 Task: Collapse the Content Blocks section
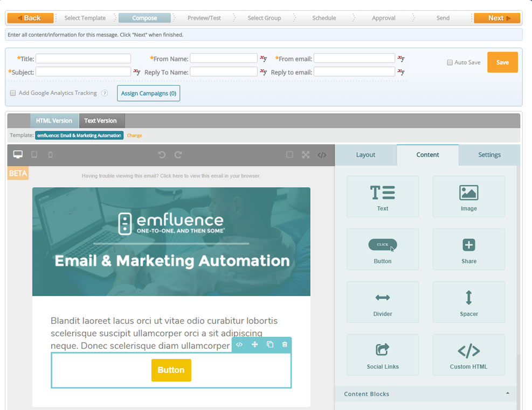507,394
